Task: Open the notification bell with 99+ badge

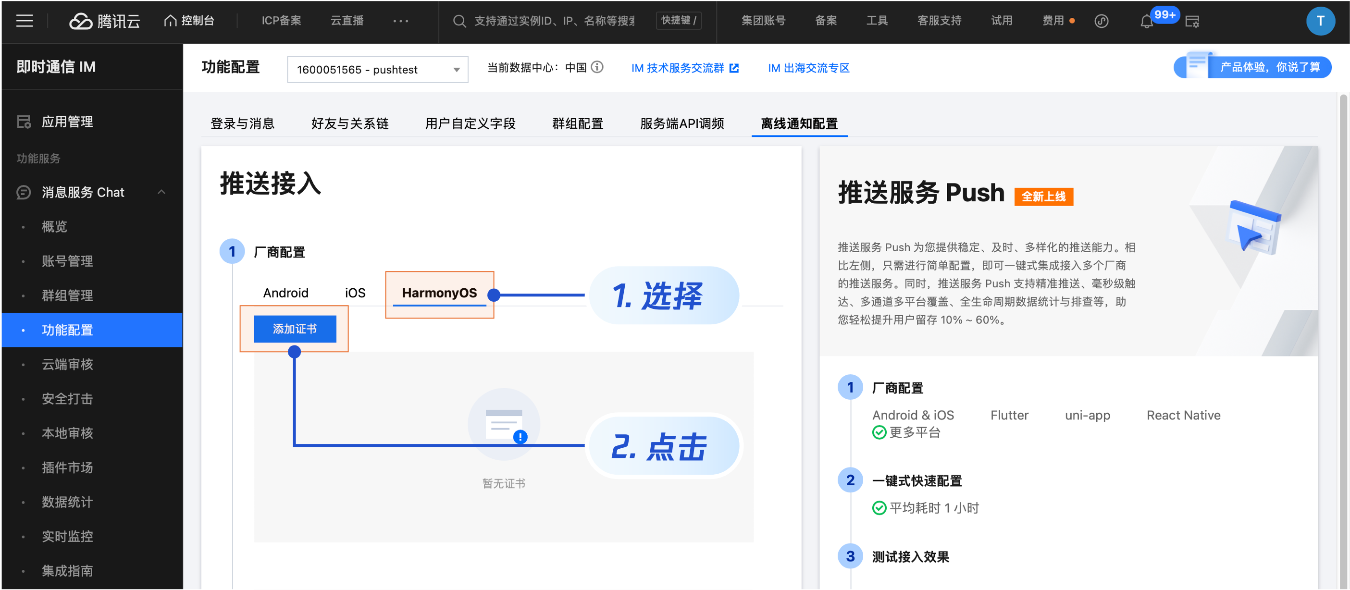Action: click(x=1146, y=22)
